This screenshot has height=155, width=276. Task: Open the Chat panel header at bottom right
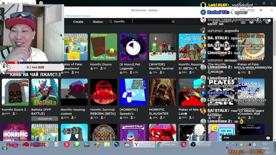(x=247, y=138)
